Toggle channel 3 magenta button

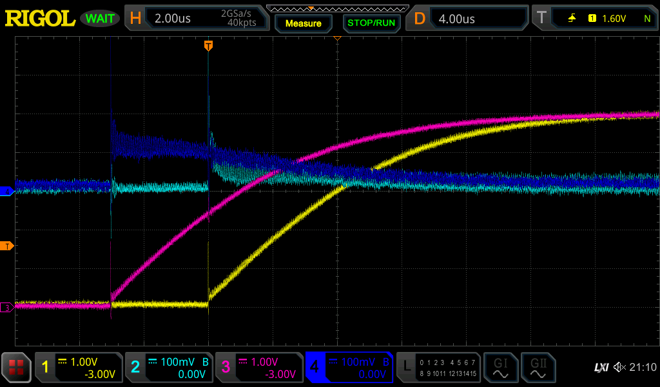pos(259,368)
